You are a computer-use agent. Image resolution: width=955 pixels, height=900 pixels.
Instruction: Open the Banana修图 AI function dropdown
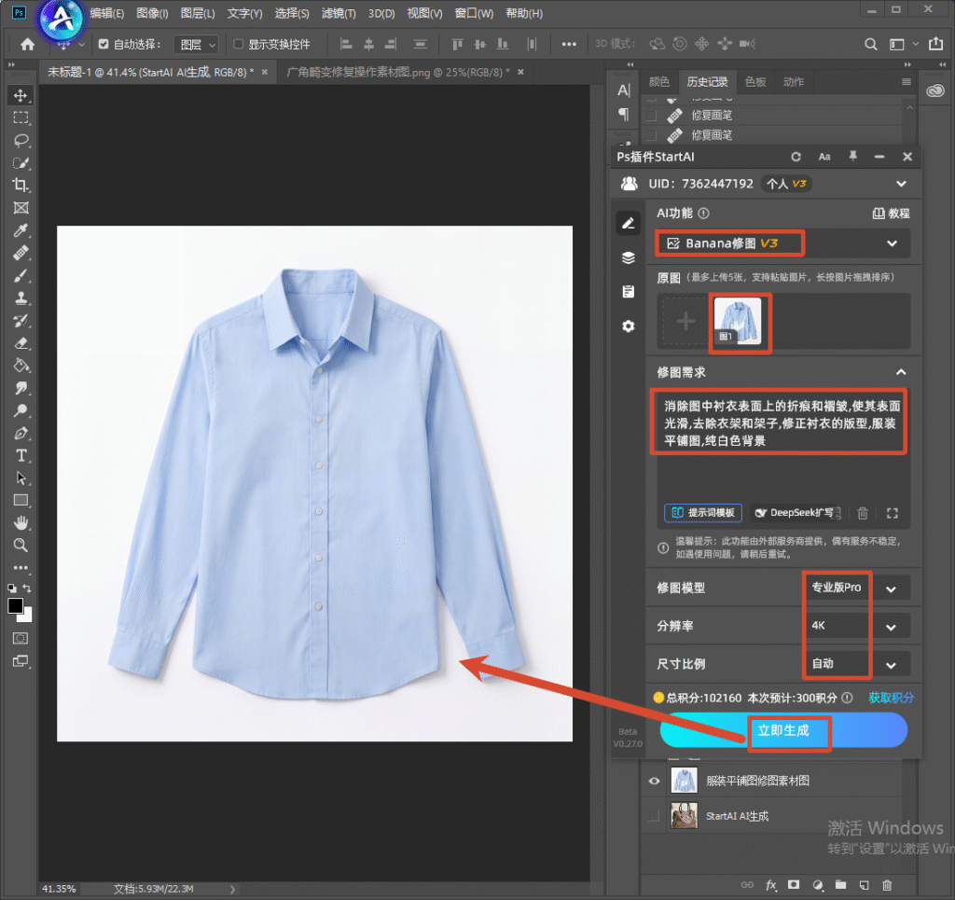coord(782,243)
